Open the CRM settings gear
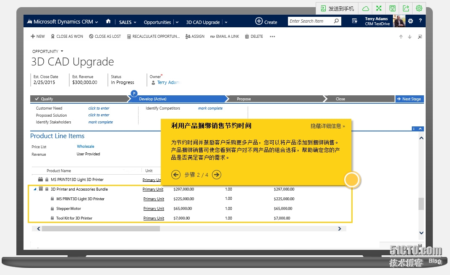This screenshot has width=450, height=275. click(x=411, y=21)
